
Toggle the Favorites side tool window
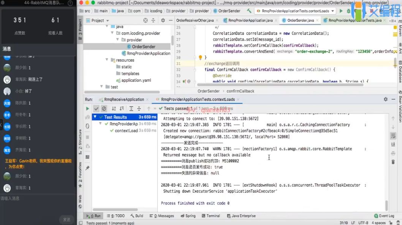80,175
